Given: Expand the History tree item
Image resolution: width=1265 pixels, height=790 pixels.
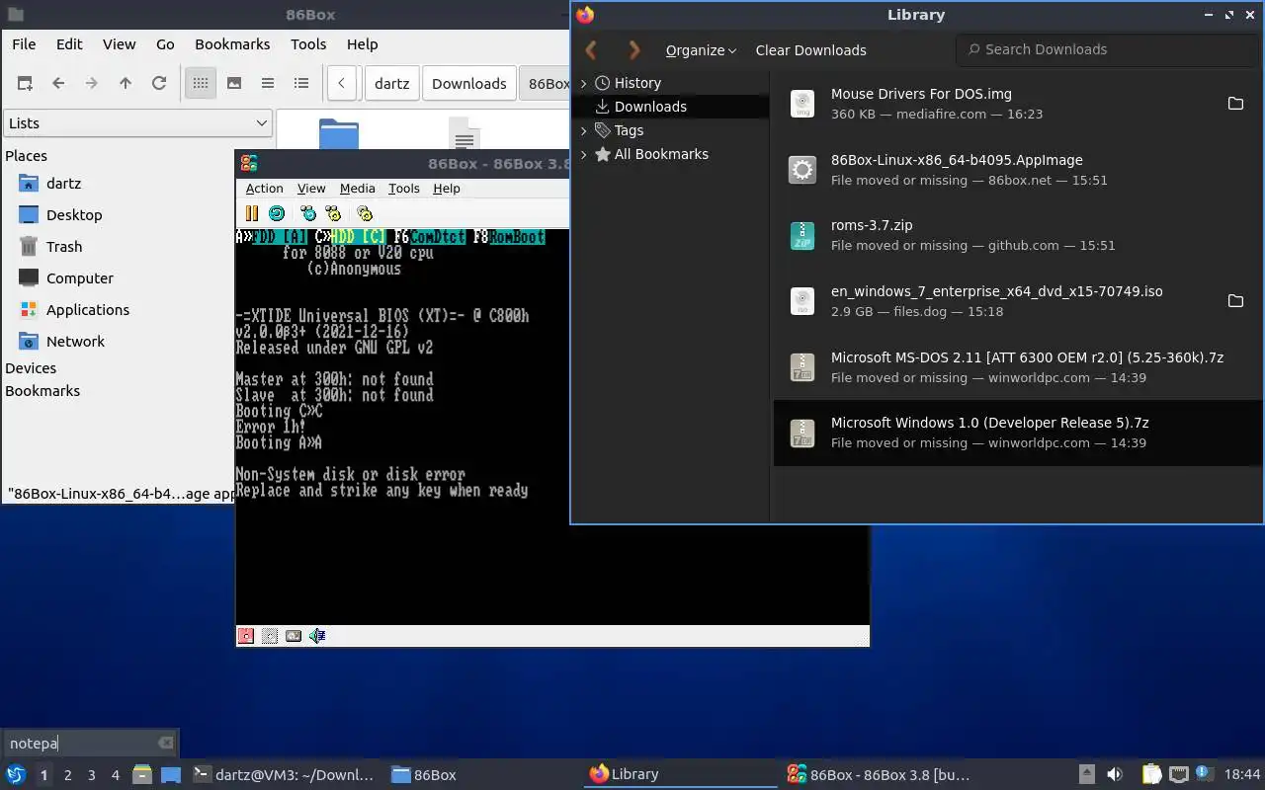Looking at the screenshot, I should (x=583, y=83).
